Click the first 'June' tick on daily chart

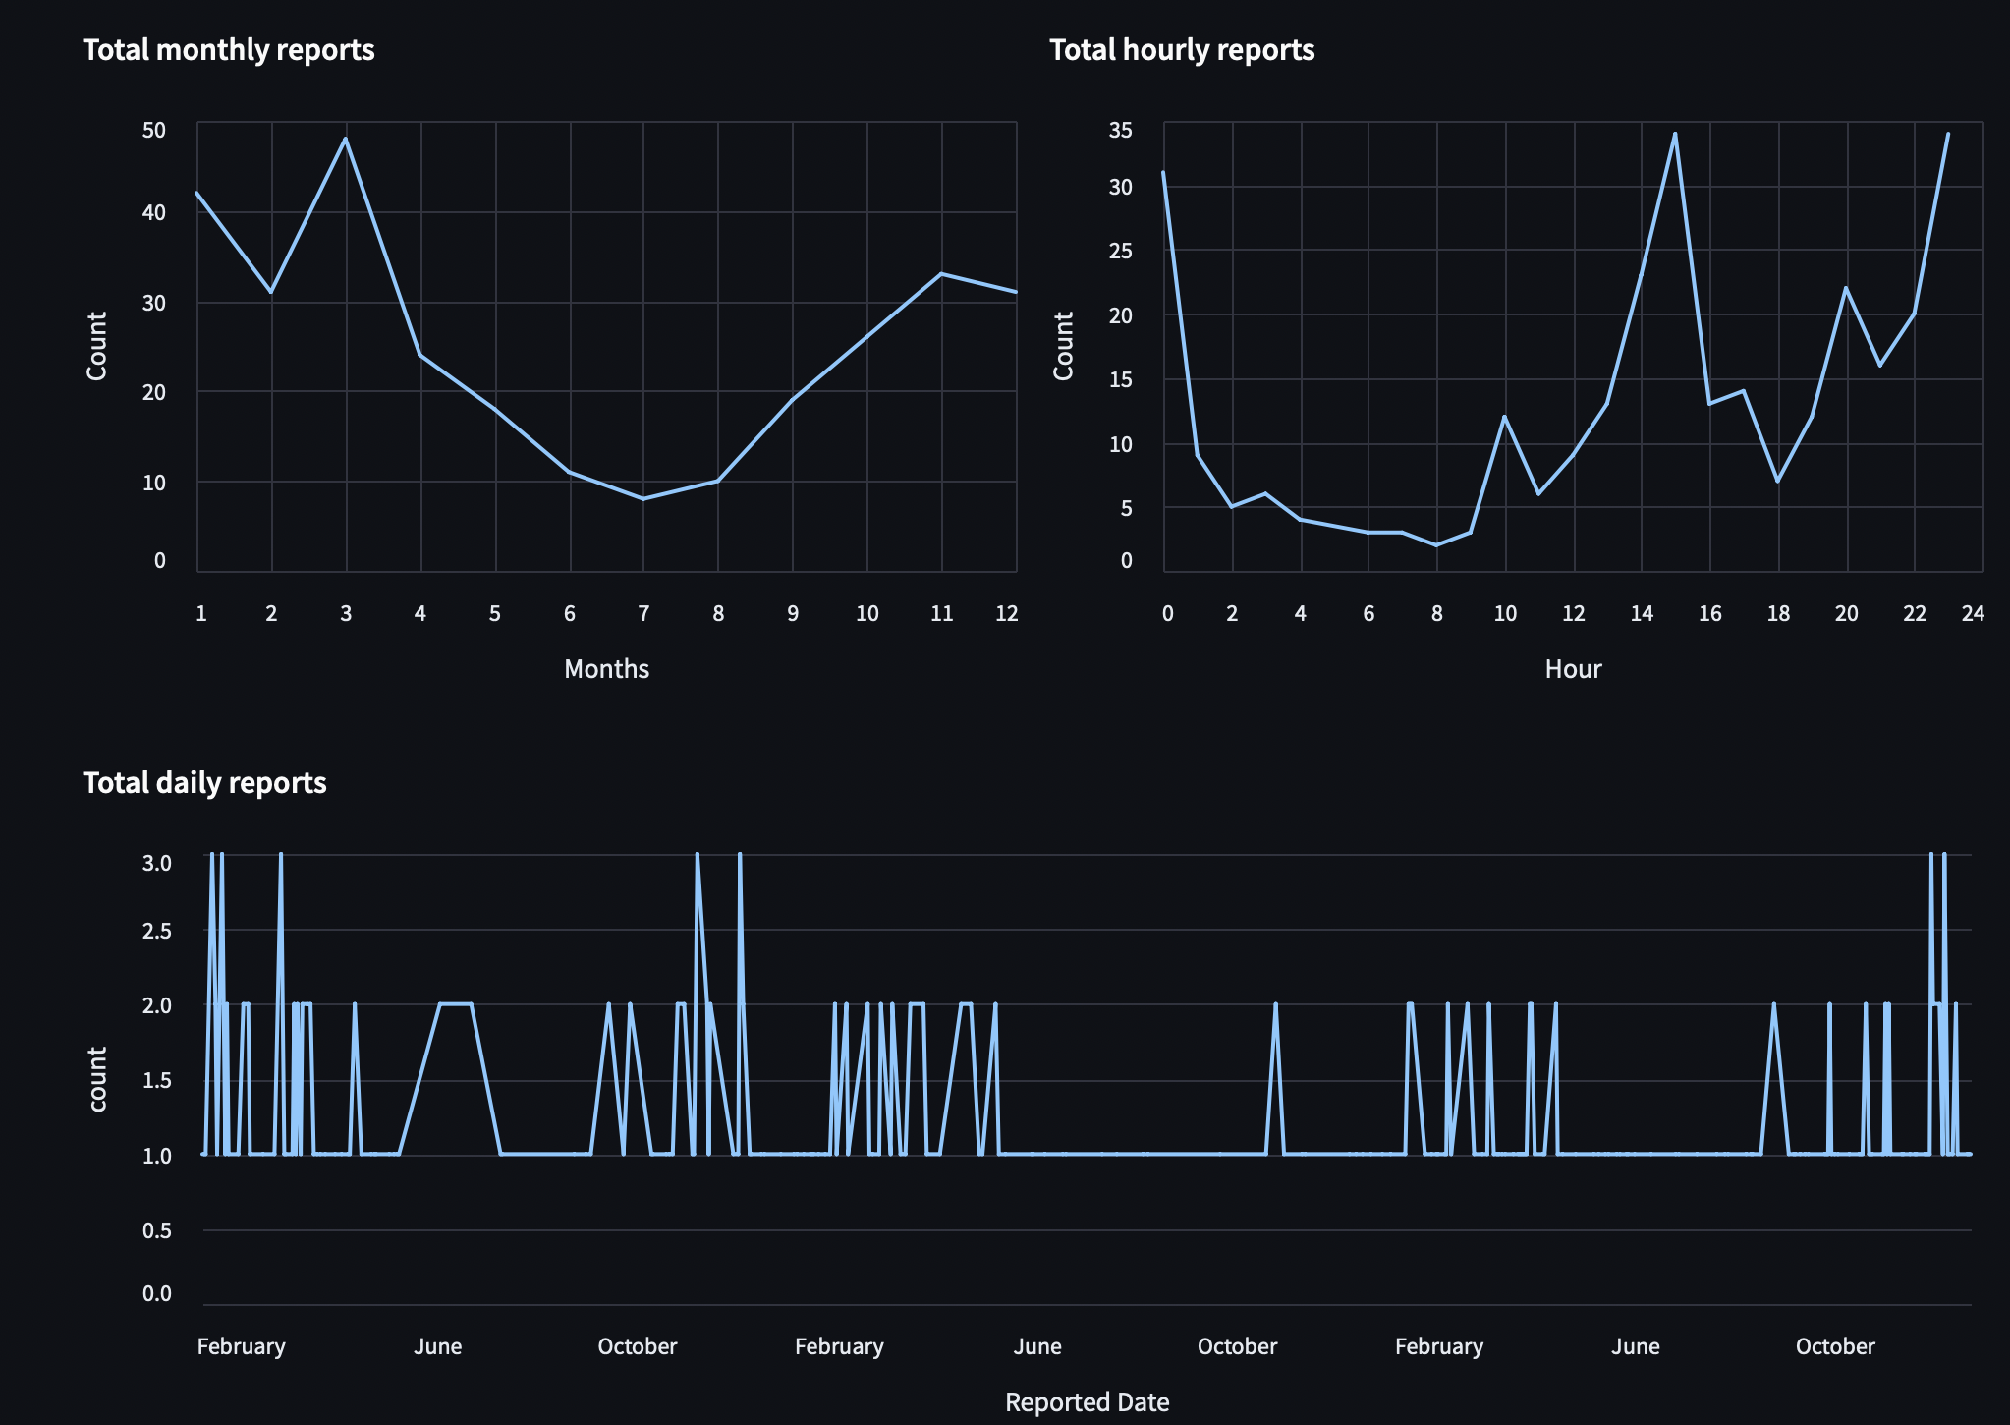click(x=437, y=1346)
